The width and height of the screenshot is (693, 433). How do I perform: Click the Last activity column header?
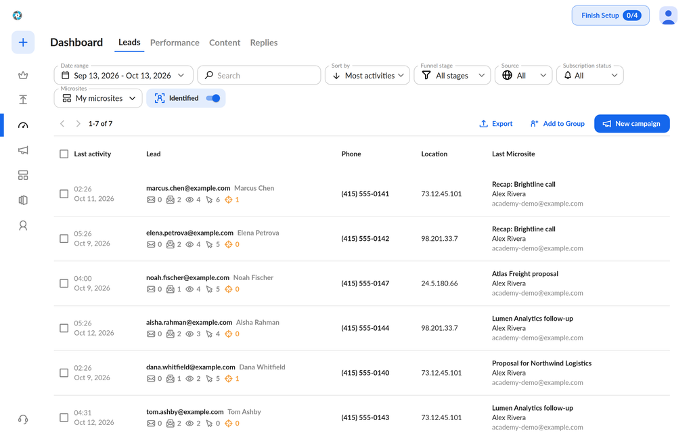click(x=92, y=154)
